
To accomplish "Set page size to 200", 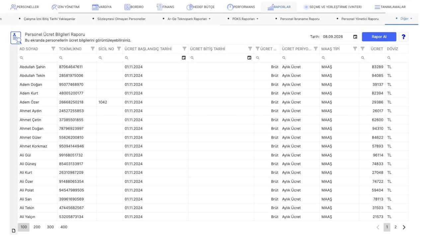I will (x=37, y=227).
